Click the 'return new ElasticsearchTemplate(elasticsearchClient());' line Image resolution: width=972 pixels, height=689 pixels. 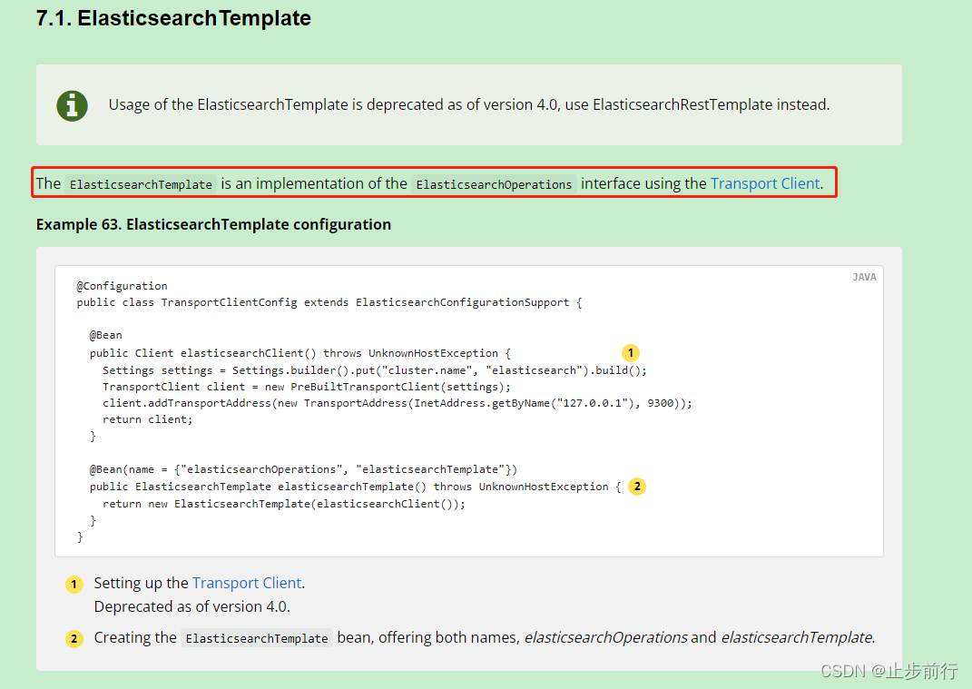[x=284, y=504]
